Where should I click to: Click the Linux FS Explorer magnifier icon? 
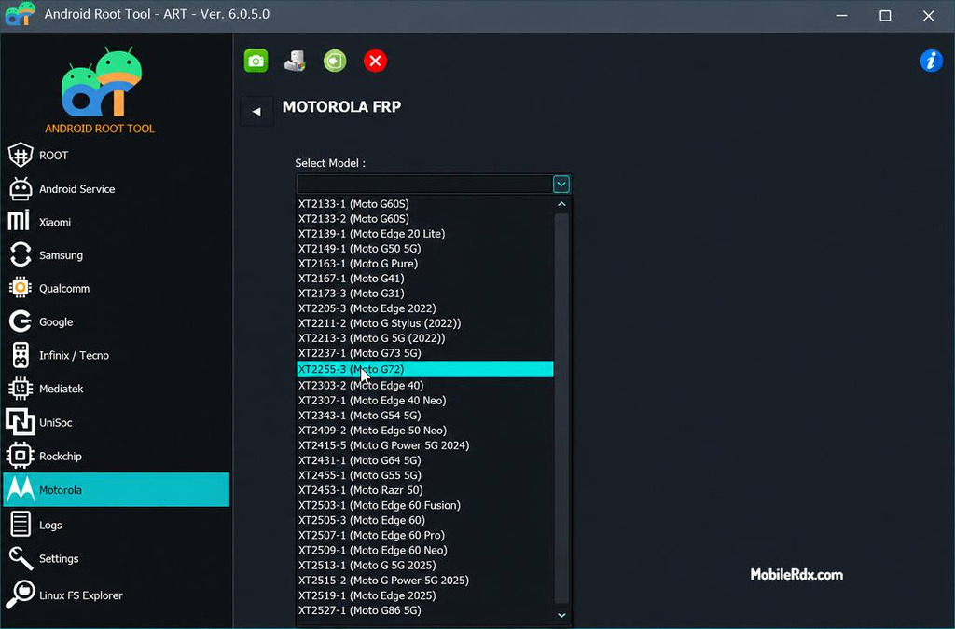pyautogui.click(x=21, y=595)
